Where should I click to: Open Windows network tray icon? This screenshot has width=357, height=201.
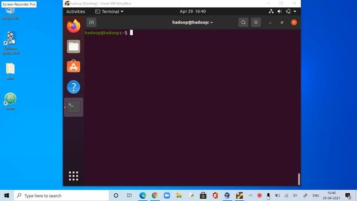(286, 195)
